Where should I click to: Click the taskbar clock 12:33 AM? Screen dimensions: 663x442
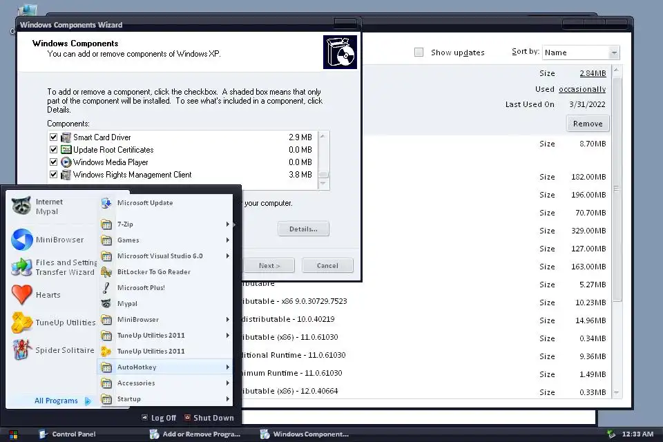tap(637, 434)
